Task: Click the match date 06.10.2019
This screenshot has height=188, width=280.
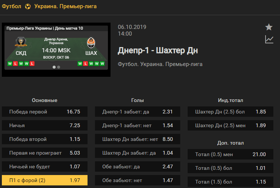Action: point(132,27)
